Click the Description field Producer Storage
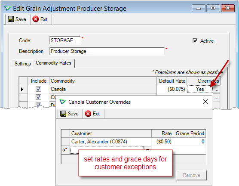 pos(107,51)
